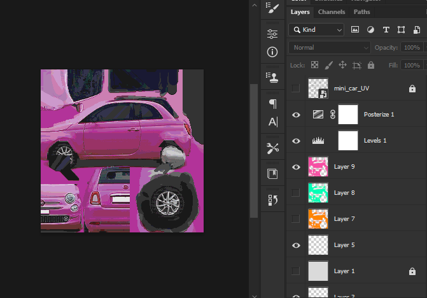Image resolution: width=427 pixels, height=298 pixels.
Task: Select the layer named Layer 9
Action: click(x=344, y=167)
